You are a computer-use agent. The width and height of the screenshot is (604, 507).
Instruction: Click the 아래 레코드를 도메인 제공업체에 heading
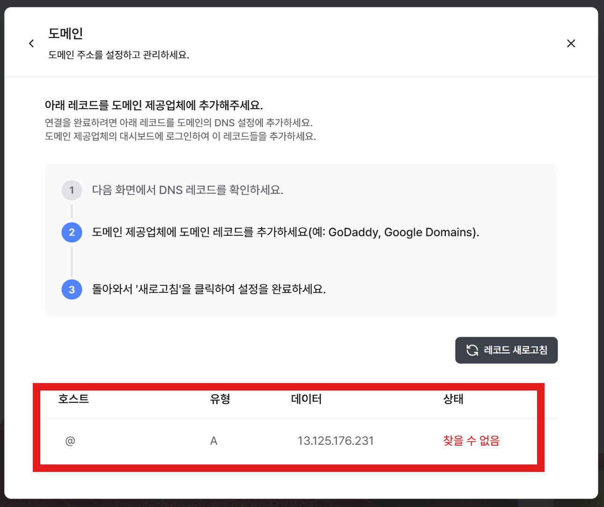154,105
